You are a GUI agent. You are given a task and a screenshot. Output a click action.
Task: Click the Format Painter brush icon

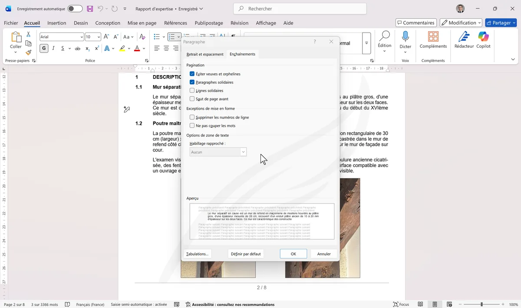pyautogui.click(x=28, y=52)
